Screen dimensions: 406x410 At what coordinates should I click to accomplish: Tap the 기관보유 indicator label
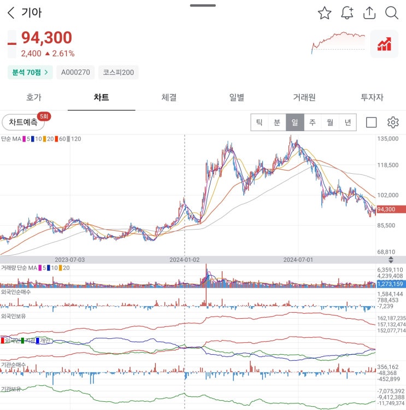11,389
